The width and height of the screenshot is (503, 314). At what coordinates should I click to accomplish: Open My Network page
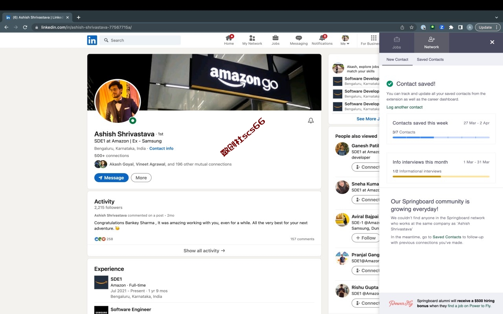click(x=252, y=40)
